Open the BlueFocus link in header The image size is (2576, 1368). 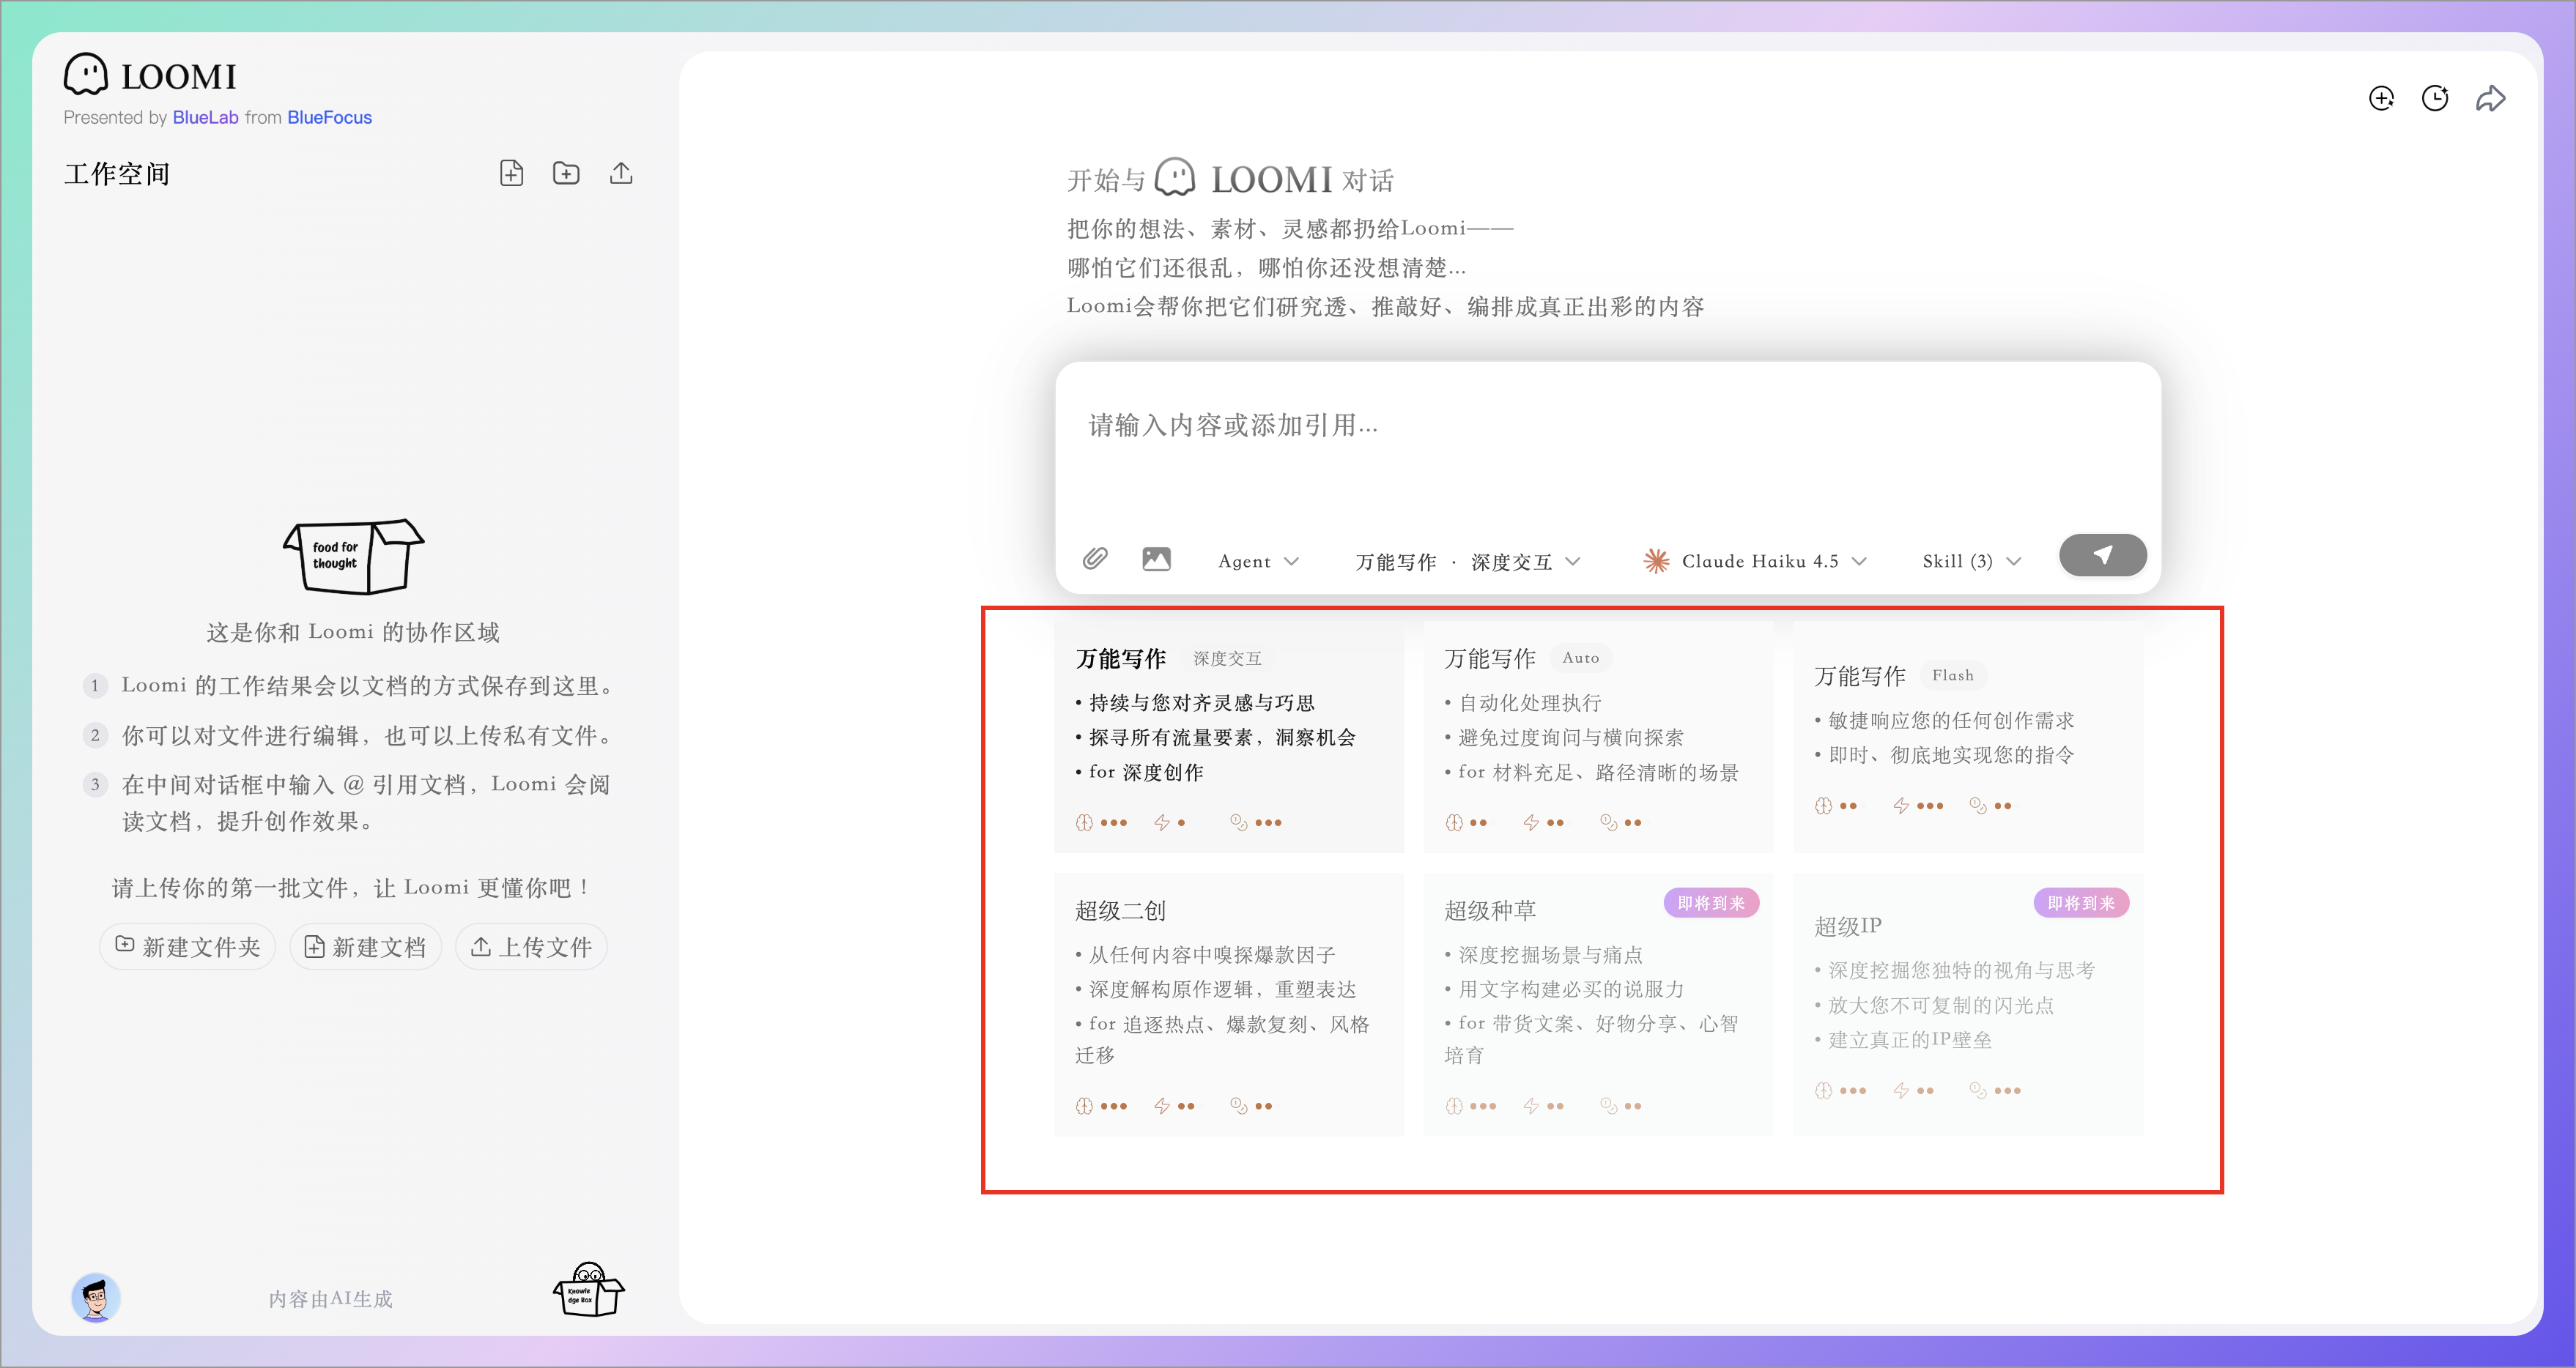tap(329, 117)
